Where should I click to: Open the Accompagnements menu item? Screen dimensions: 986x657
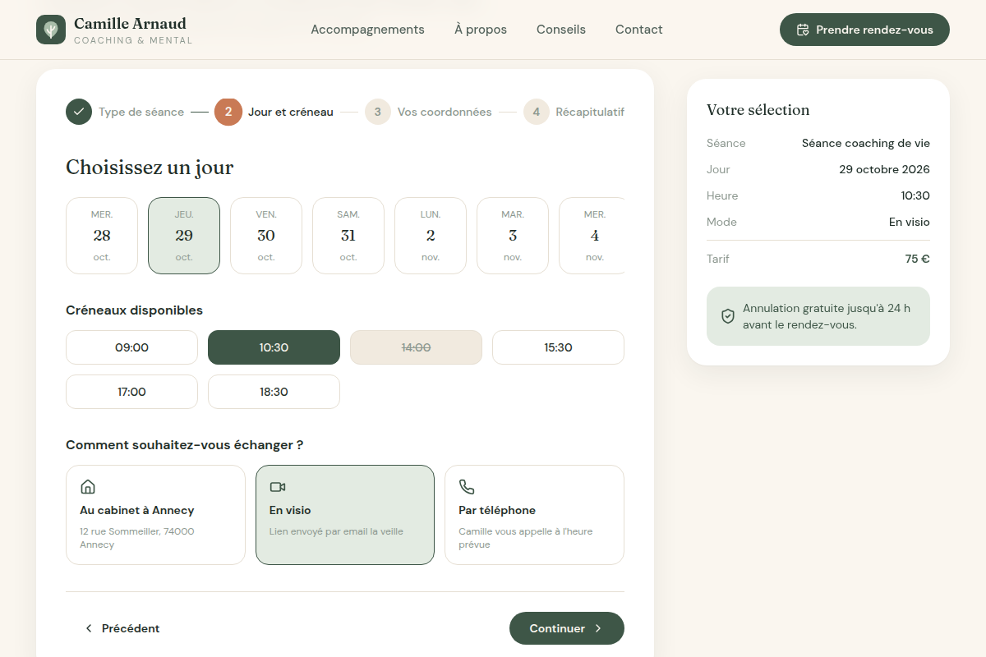367,30
